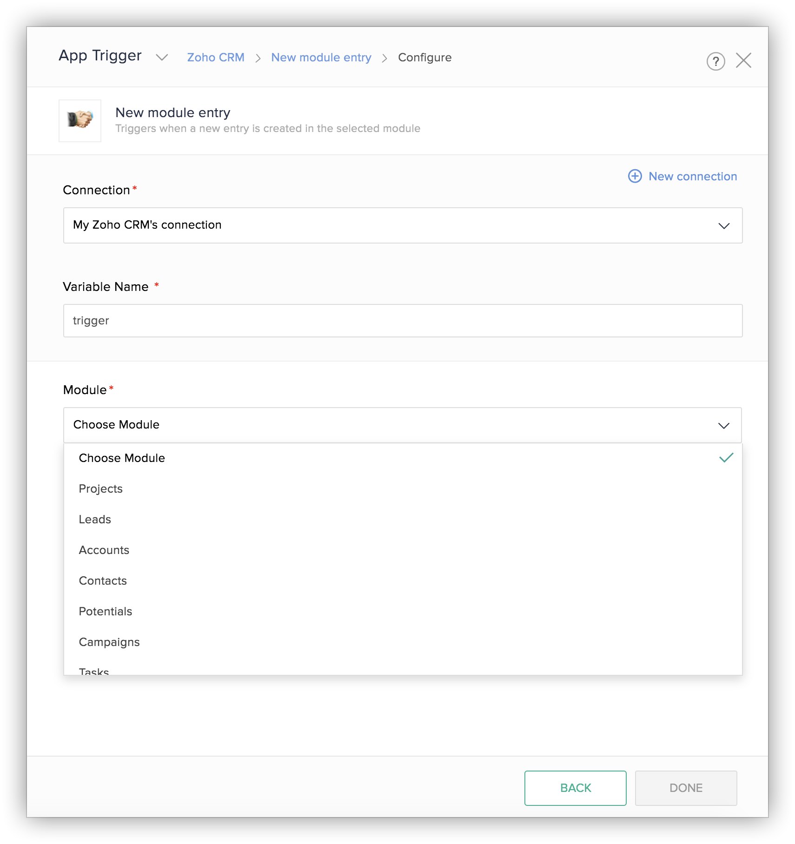Click the help question mark icon
Screen dimensions: 795x844
pyautogui.click(x=715, y=61)
